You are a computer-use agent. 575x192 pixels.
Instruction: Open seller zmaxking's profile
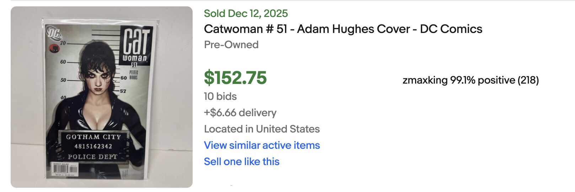pos(425,80)
